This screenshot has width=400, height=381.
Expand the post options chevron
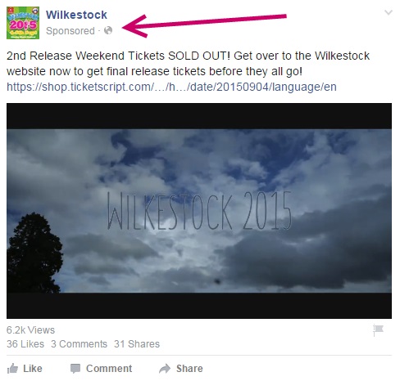tap(389, 12)
